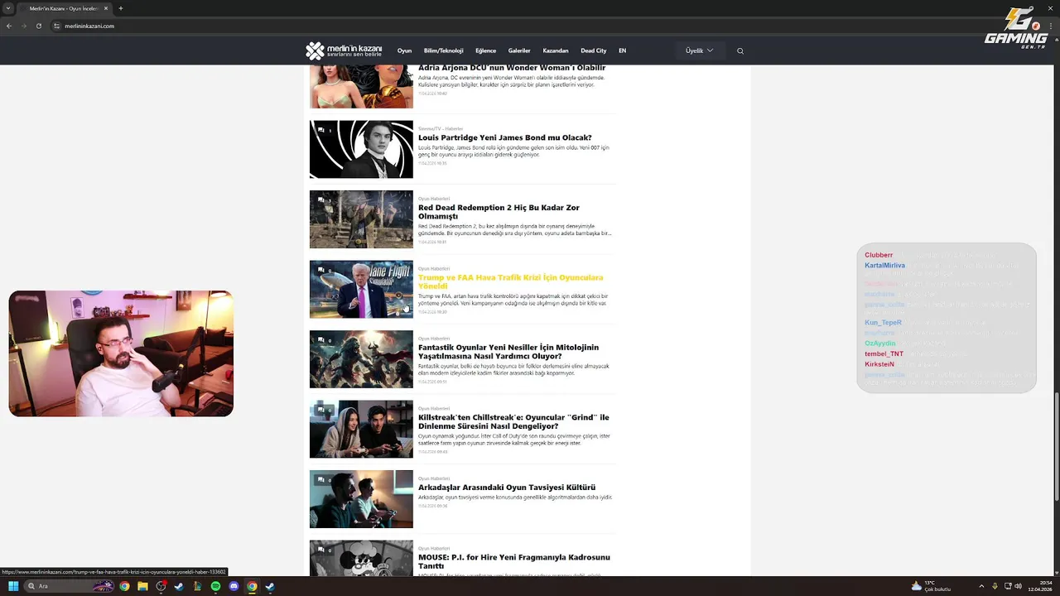Click the yellow download arrow tray icon

click(995, 586)
